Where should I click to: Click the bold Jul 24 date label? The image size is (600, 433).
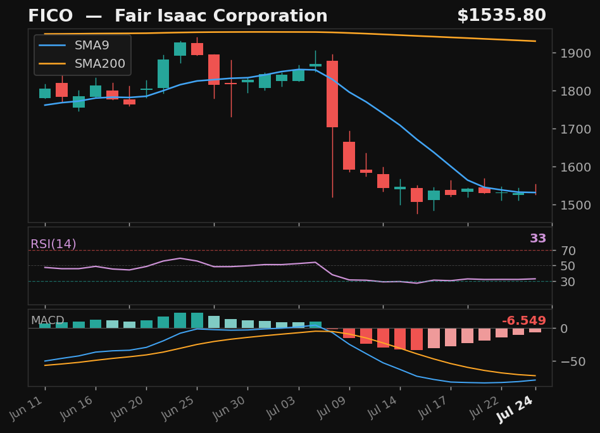(513, 410)
